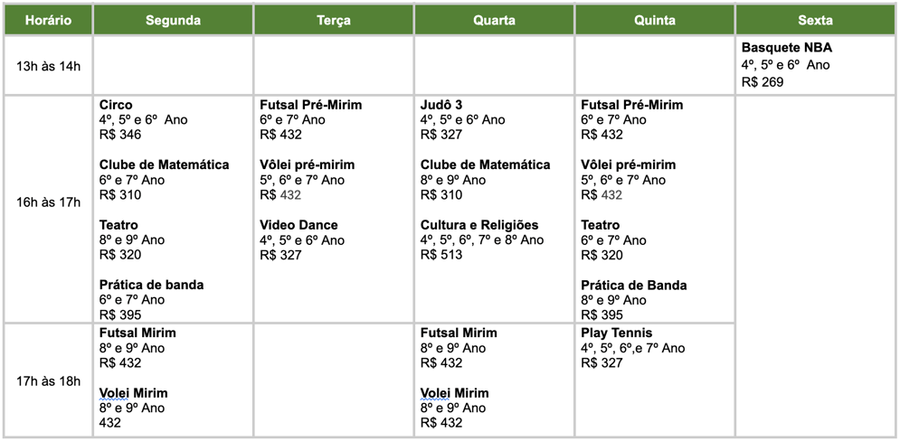
Task: Click Judô 3 activity title
Action: (x=441, y=105)
